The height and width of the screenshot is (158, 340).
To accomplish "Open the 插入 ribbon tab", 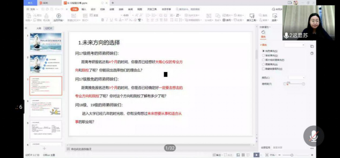I will [x=84, y=9].
